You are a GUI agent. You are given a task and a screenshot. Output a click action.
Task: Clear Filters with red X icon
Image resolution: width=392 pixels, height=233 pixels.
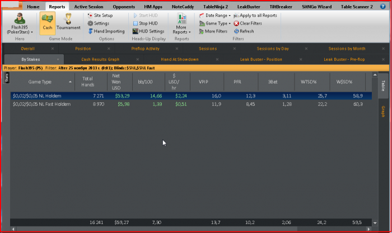point(248,23)
